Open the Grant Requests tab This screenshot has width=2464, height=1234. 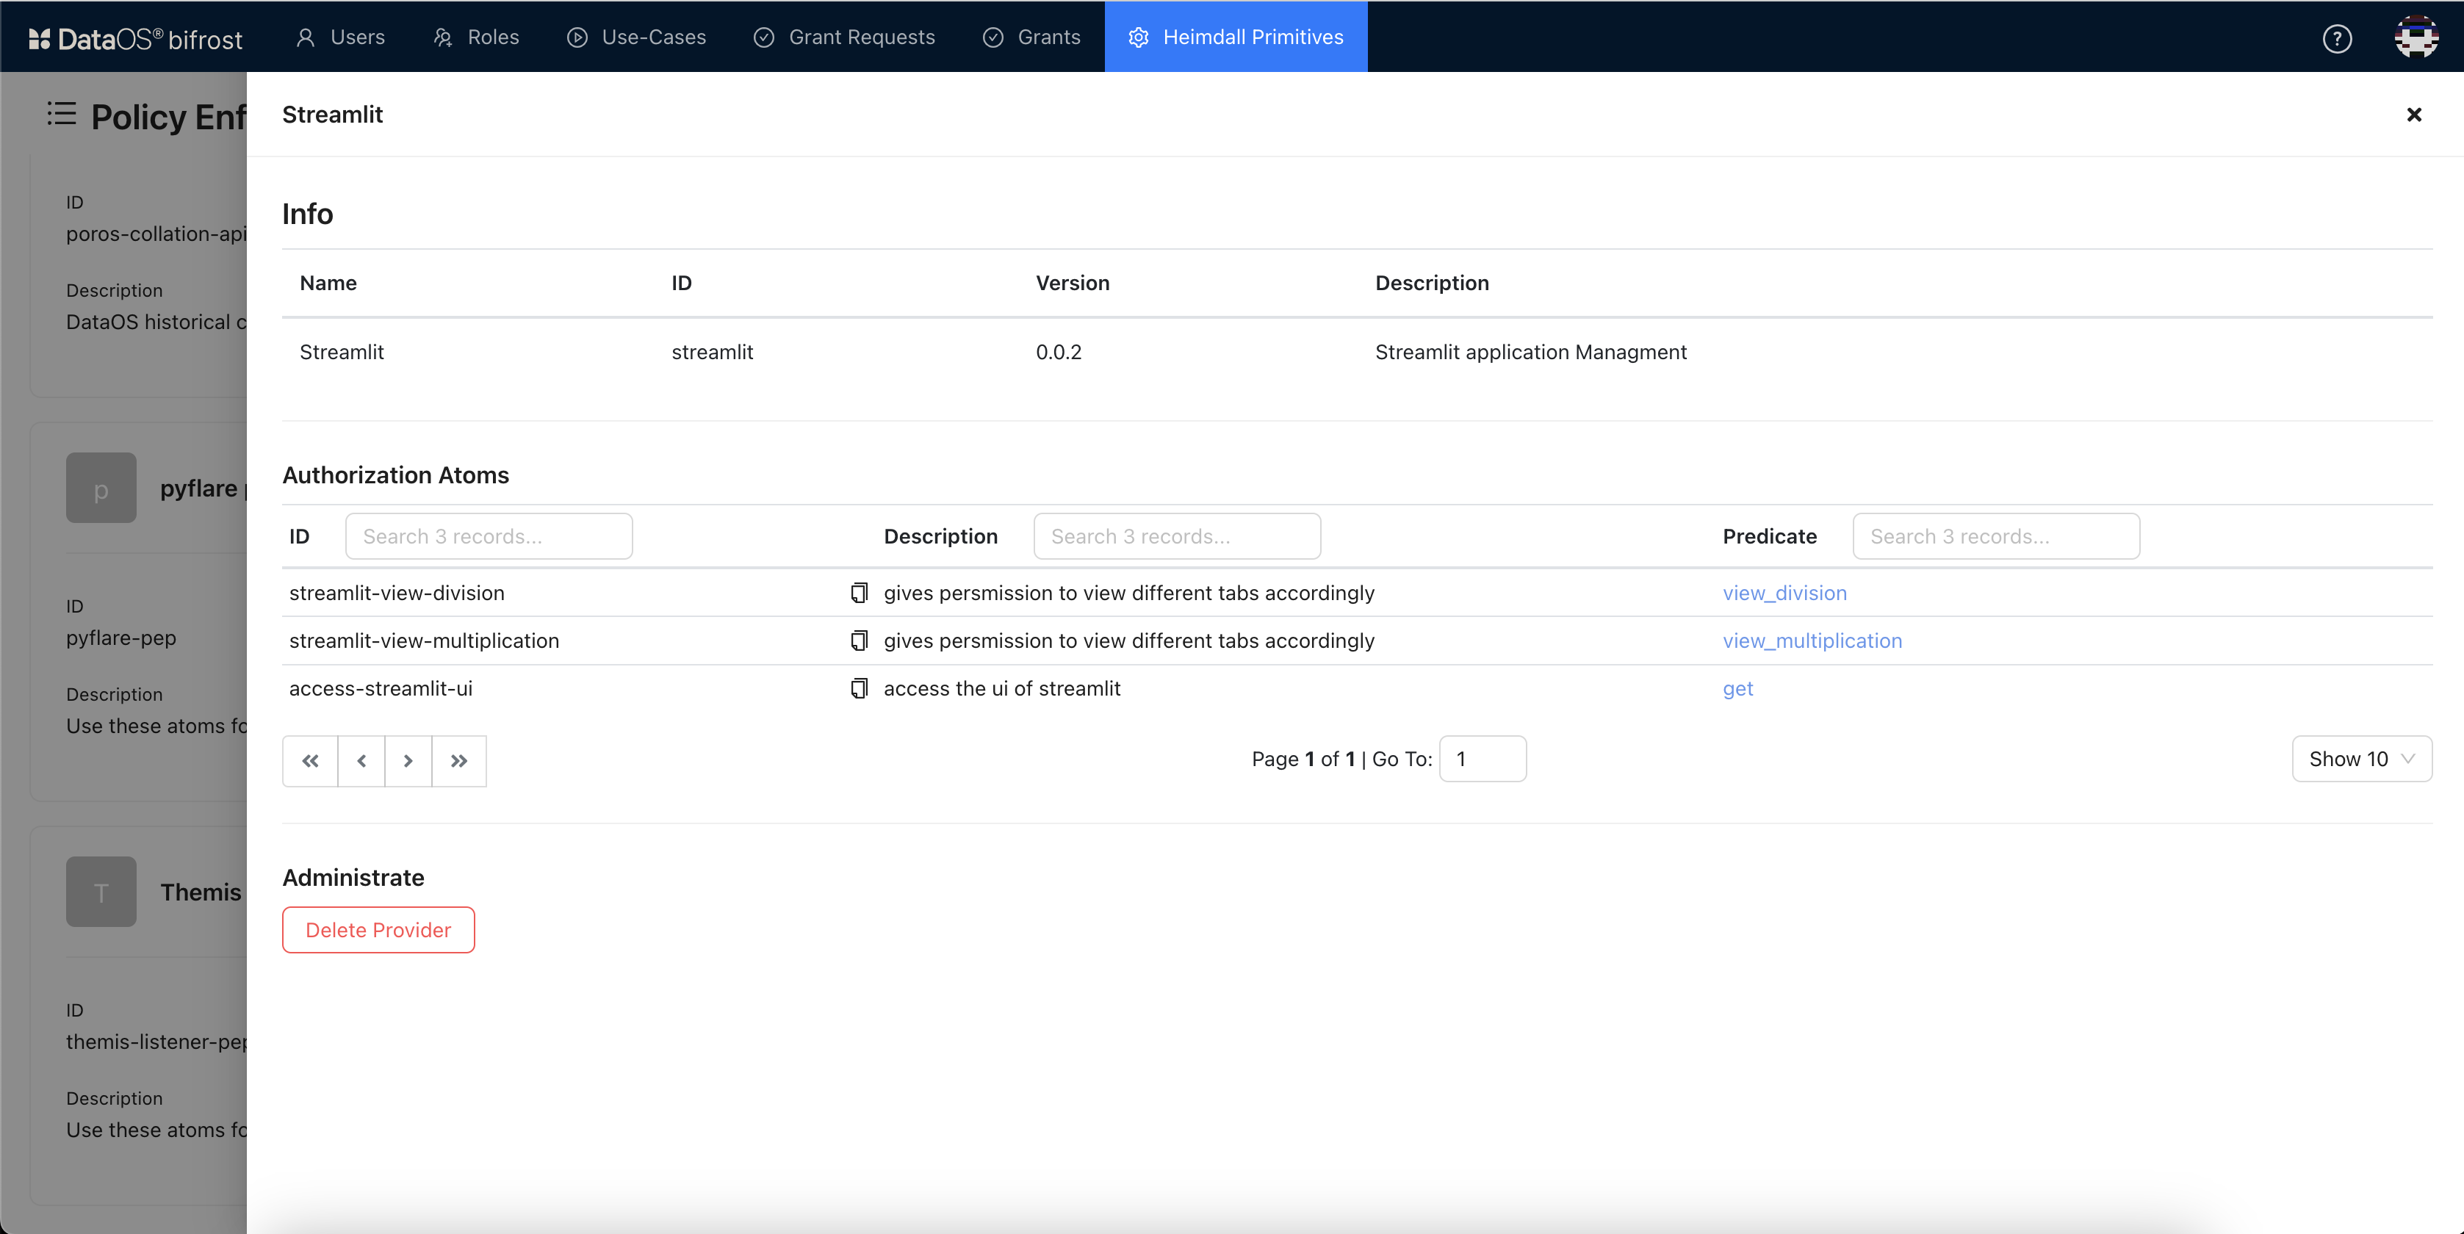pos(843,36)
